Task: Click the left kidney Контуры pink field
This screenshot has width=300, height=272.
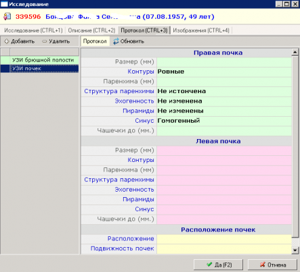Action: [x=224, y=160]
